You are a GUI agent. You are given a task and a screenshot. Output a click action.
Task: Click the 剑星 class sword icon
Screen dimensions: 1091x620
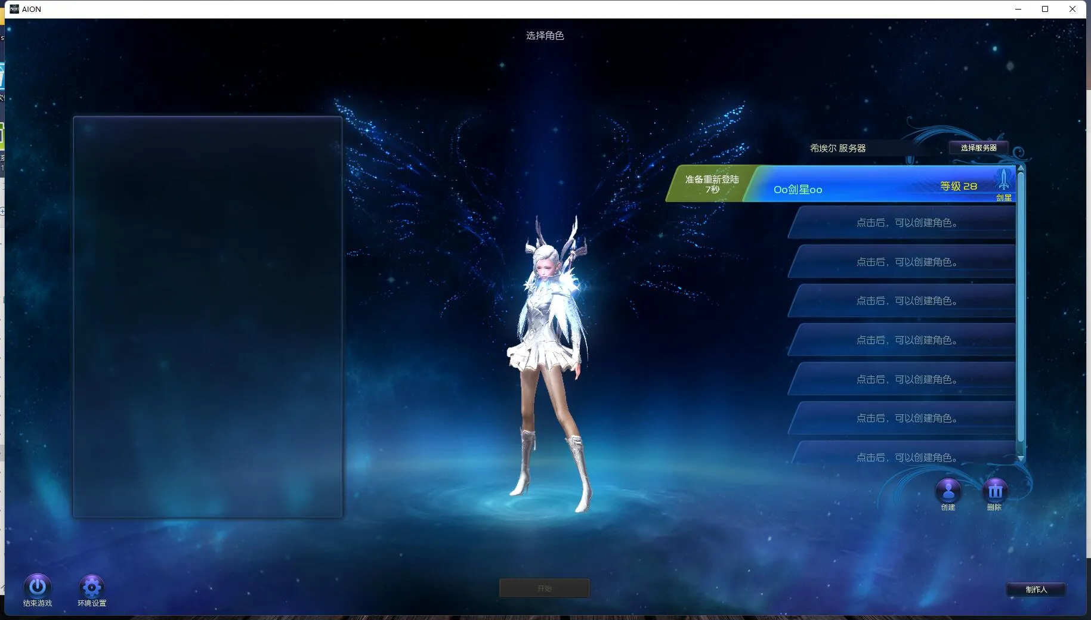tap(1003, 180)
